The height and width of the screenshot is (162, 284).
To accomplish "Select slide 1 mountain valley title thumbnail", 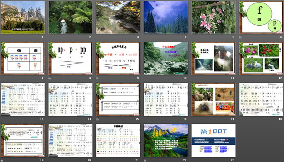I will tap(23, 17).
